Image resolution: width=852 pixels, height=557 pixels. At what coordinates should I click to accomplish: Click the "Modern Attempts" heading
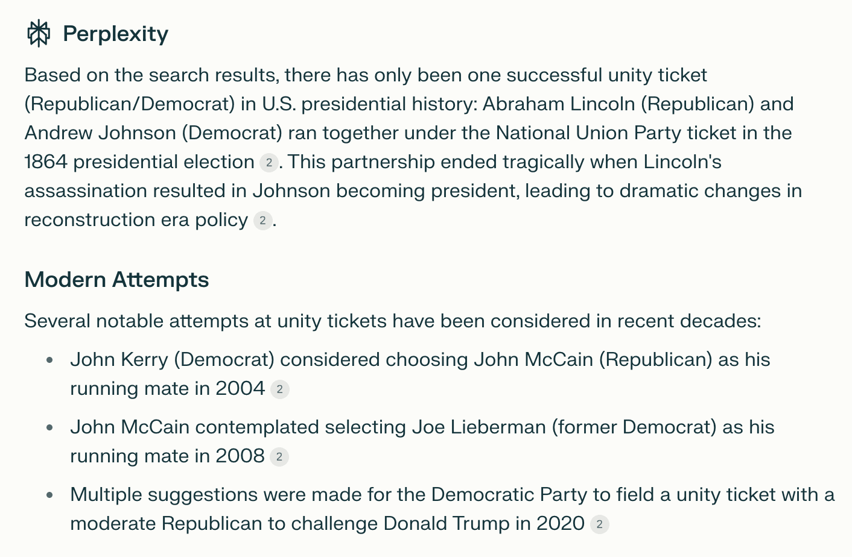point(116,280)
